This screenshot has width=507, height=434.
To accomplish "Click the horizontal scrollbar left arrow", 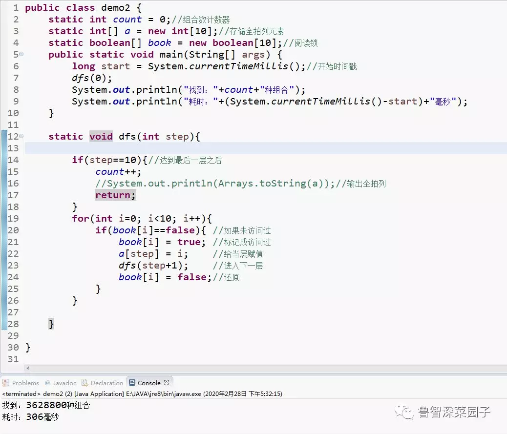I will tap(28, 368).
